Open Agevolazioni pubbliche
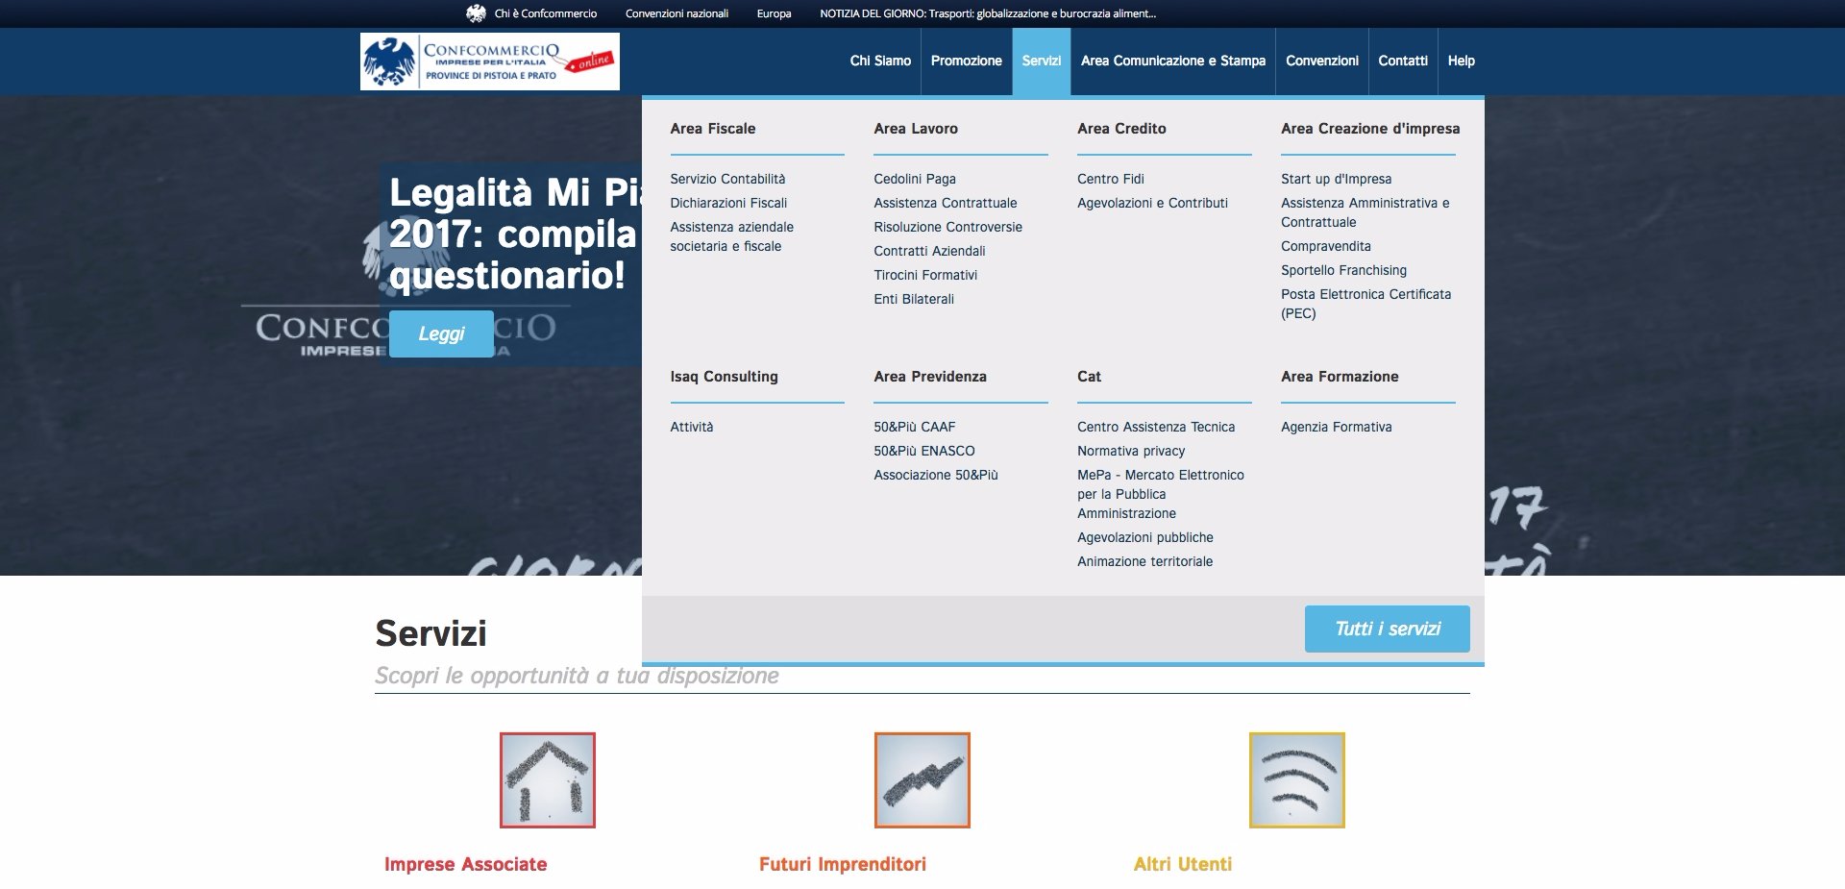This screenshot has width=1845, height=889. tap(1145, 537)
